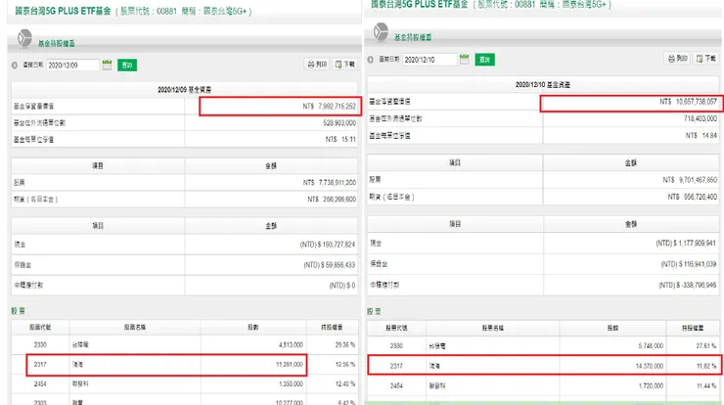The width and height of the screenshot is (724, 405).
Task: Click the pie chart icon on the 2020/12/10 page
Action: [x=382, y=32]
